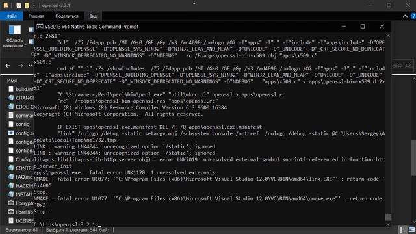The width and height of the screenshot is (416, 234).
Task: Click Explorer quick access new folder icon
Action: (x=27, y=5)
